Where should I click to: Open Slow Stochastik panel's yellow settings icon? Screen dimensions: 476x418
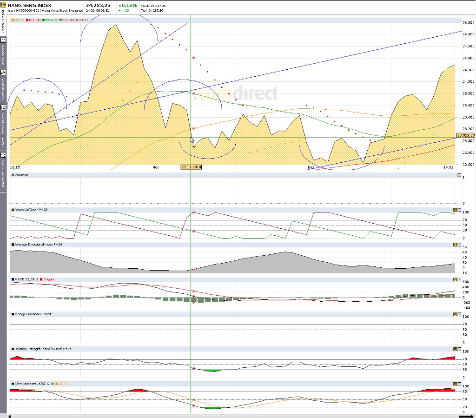[x=455, y=384]
